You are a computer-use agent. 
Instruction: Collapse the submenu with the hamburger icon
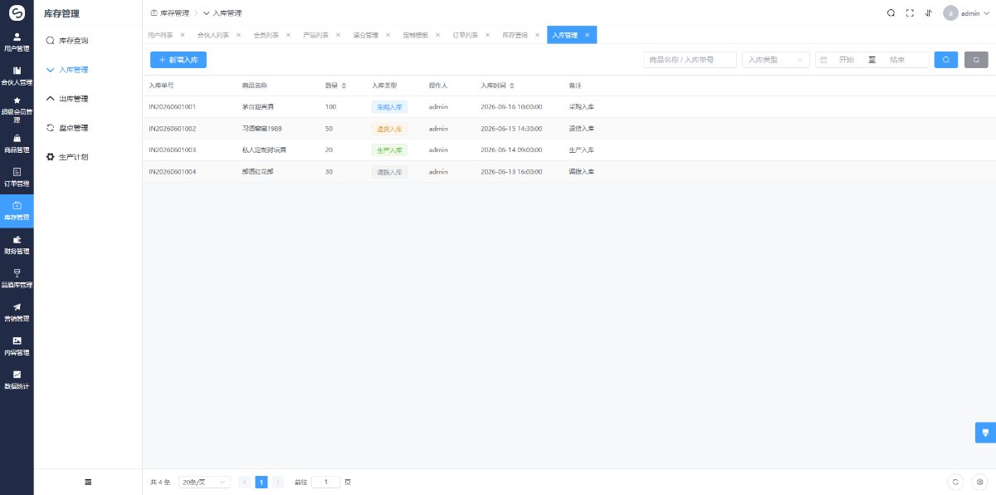pyautogui.click(x=88, y=482)
